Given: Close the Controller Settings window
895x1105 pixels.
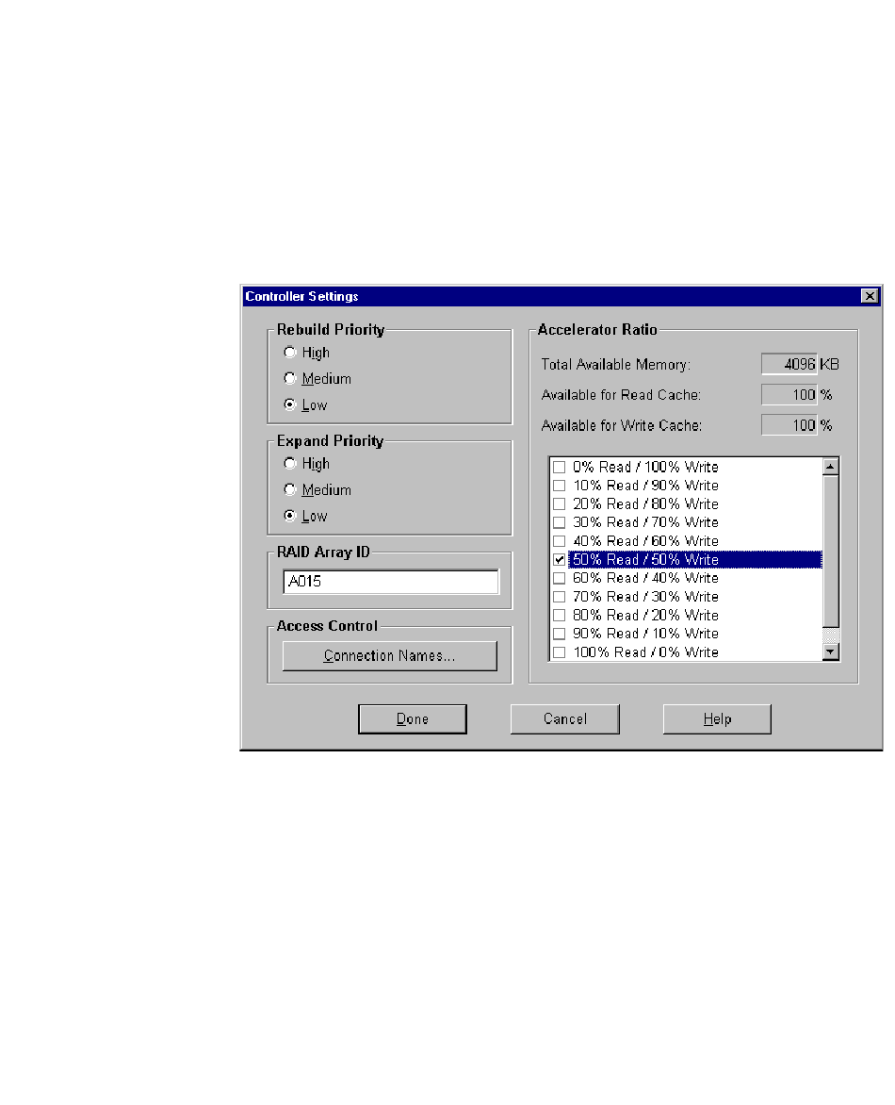Looking at the screenshot, I should coord(870,296).
